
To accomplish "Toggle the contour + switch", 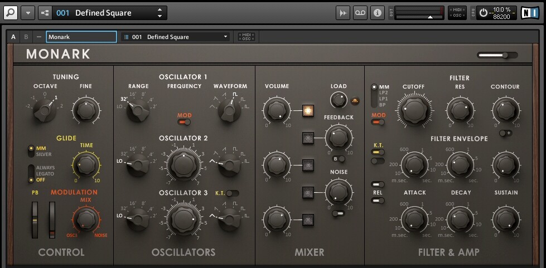I will (506, 133).
